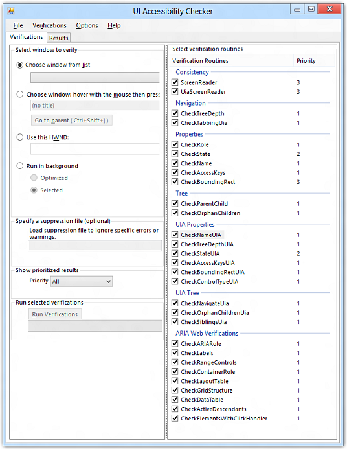This screenshot has height=449, width=347.
Task: Uncheck CheckSiblingsUia checkbox
Action: 175,322
